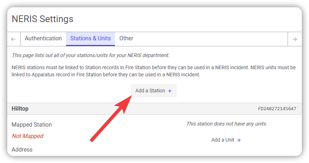
Task: Click the red Not Mapped status
Action: tap(27, 136)
